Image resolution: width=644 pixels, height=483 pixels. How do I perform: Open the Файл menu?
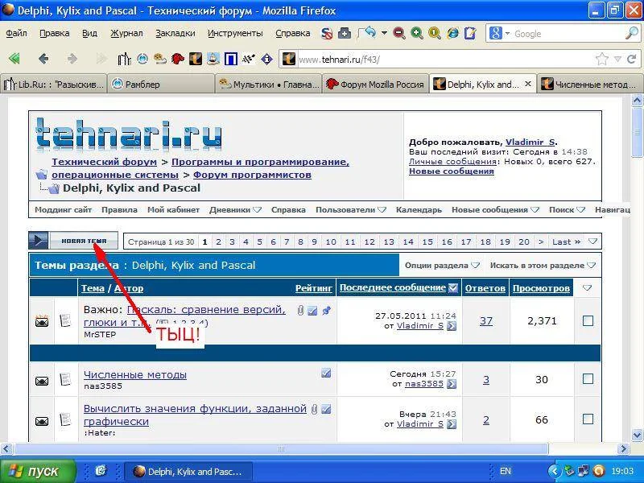tap(16, 33)
